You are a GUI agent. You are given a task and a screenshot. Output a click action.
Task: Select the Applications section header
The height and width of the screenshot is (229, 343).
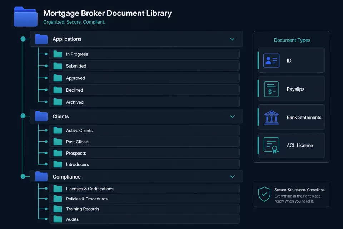point(136,39)
